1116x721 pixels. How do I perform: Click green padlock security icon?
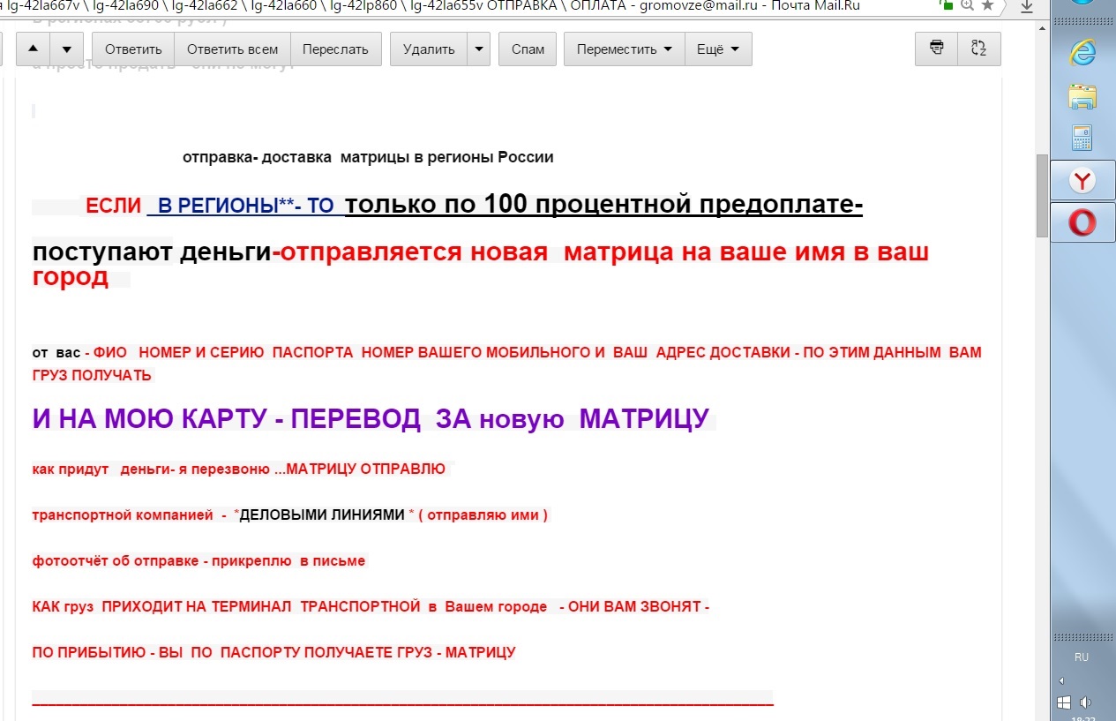coord(947,5)
